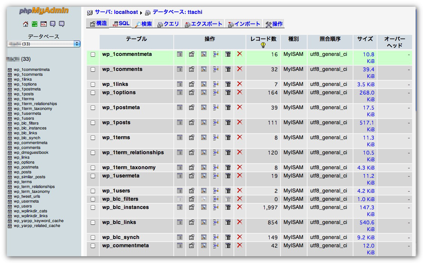Screen dimensions: 423x263
Task: Switch to the SQL tab
Action: coord(121,24)
